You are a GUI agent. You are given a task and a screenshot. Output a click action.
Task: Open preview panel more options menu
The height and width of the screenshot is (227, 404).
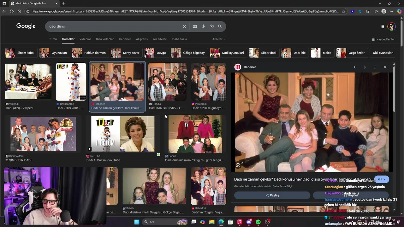point(375,67)
